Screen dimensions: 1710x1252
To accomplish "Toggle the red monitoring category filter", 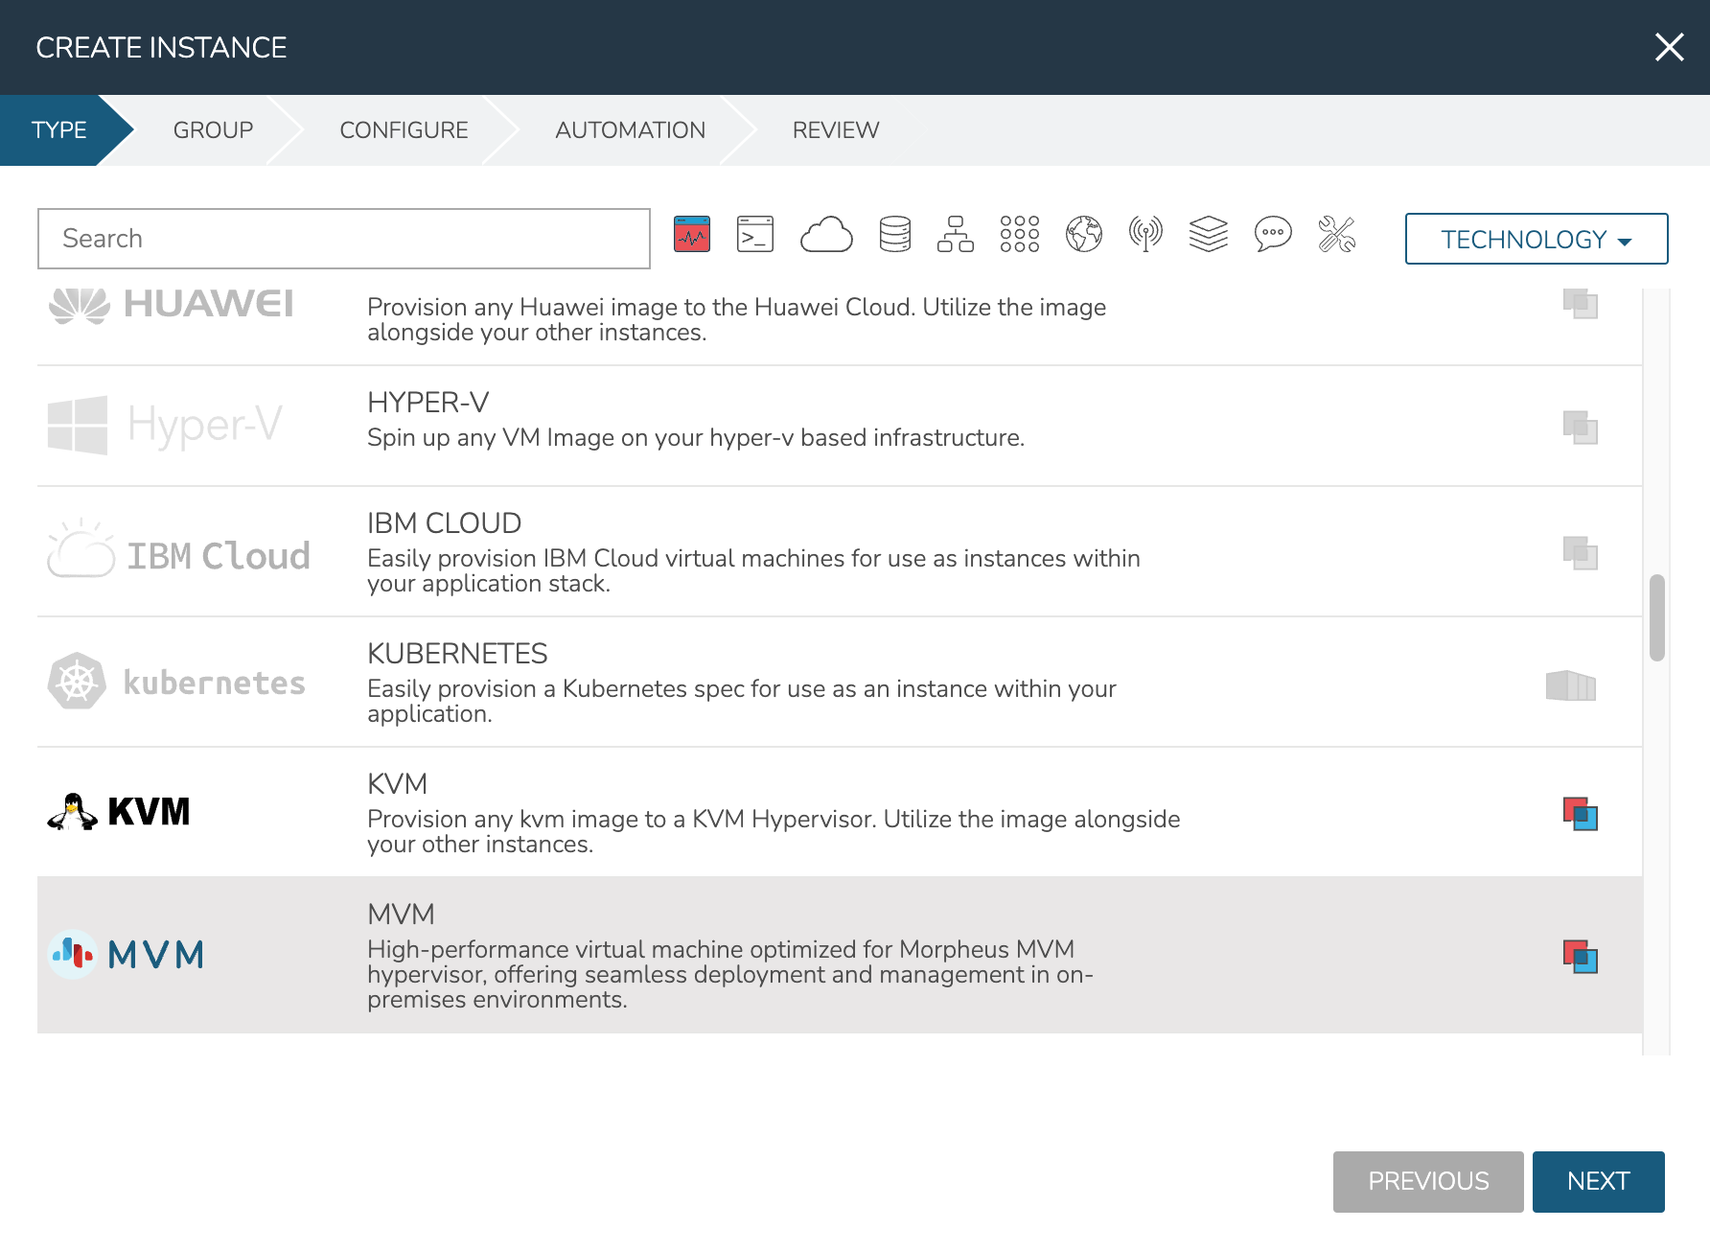I will (692, 235).
